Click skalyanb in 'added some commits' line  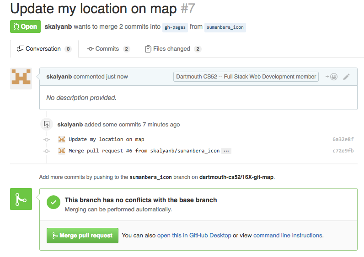pyautogui.click(x=70, y=125)
